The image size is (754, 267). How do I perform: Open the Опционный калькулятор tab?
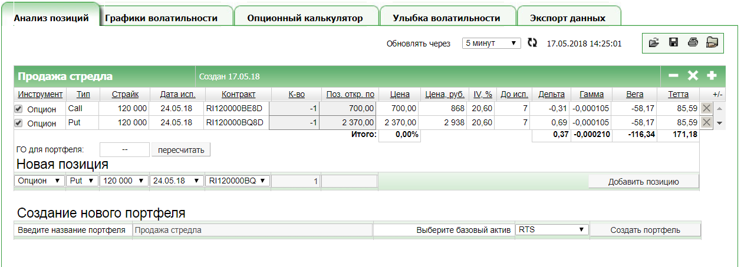(x=305, y=18)
